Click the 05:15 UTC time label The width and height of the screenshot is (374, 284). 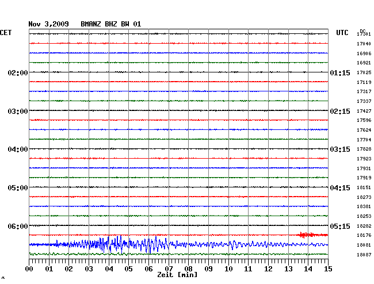pyautogui.click(x=340, y=226)
